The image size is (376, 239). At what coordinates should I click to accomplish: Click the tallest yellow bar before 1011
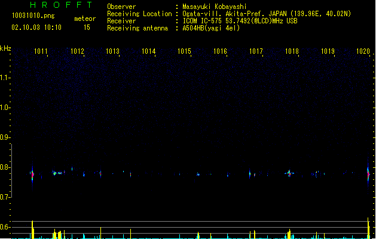click(x=33, y=229)
